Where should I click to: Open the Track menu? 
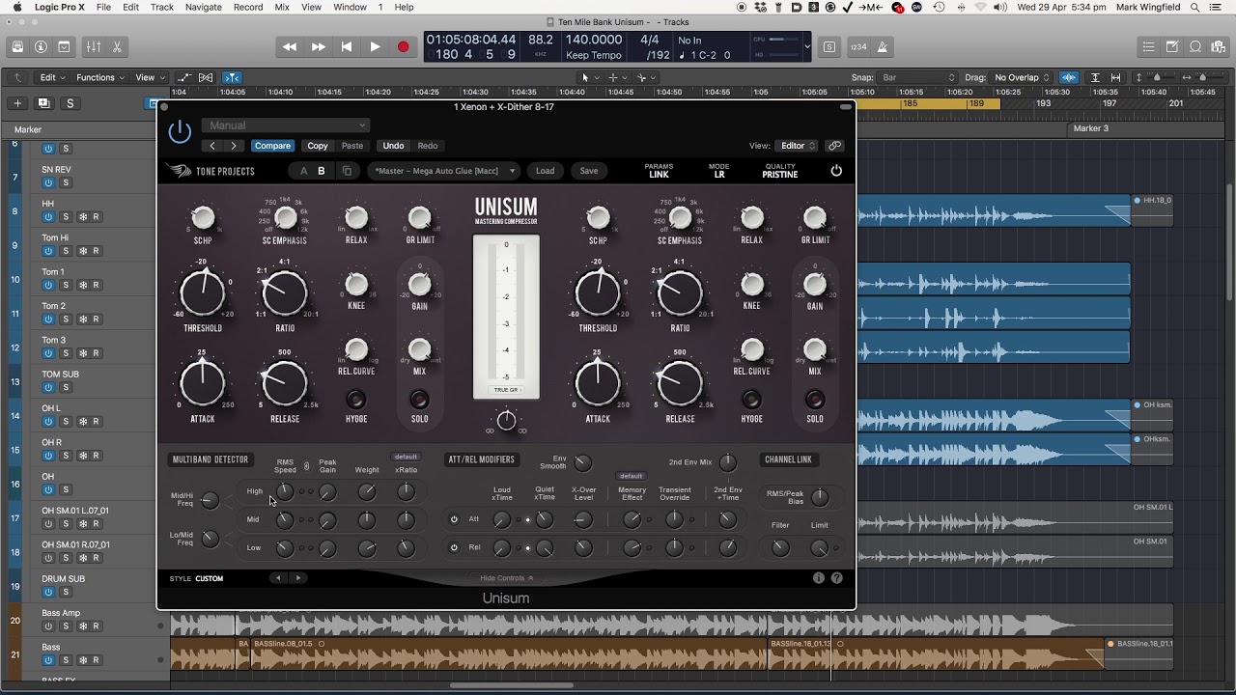click(162, 7)
